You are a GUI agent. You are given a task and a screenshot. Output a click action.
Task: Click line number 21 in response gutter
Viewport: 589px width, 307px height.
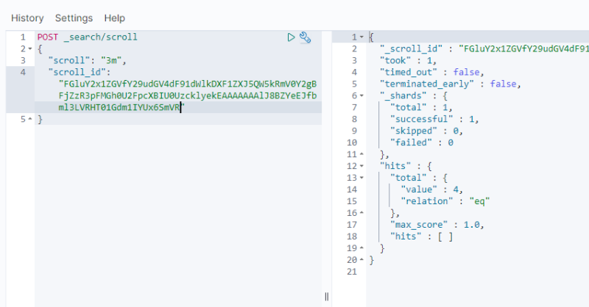point(352,272)
